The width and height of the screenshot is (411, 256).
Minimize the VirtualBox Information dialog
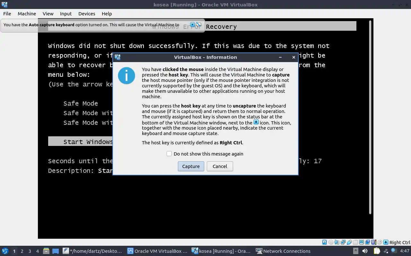pos(280,57)
